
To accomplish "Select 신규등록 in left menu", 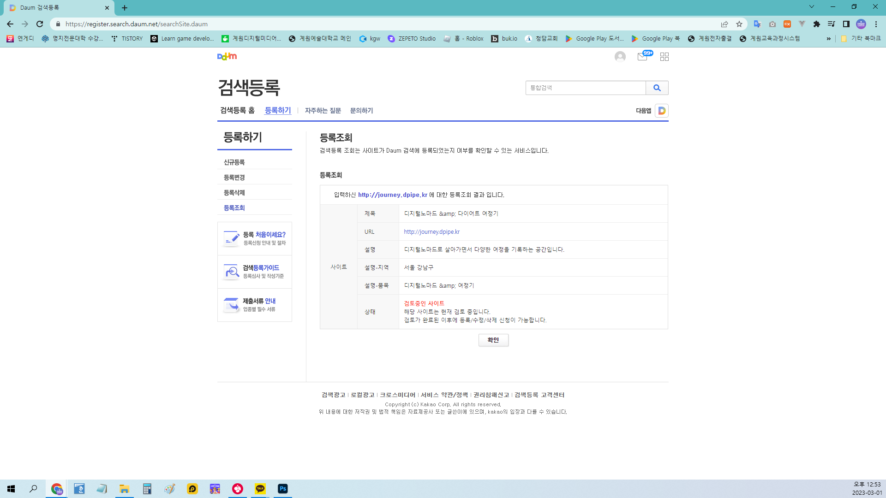I will pos(234,162).
